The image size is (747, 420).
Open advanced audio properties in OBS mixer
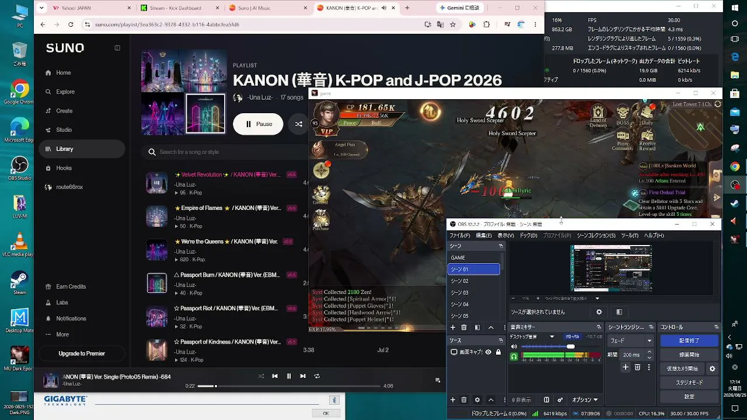click(560, 400)
